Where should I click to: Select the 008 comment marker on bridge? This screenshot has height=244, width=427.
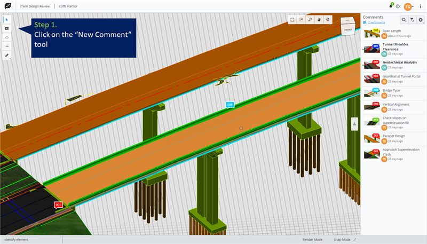point(230,105)
